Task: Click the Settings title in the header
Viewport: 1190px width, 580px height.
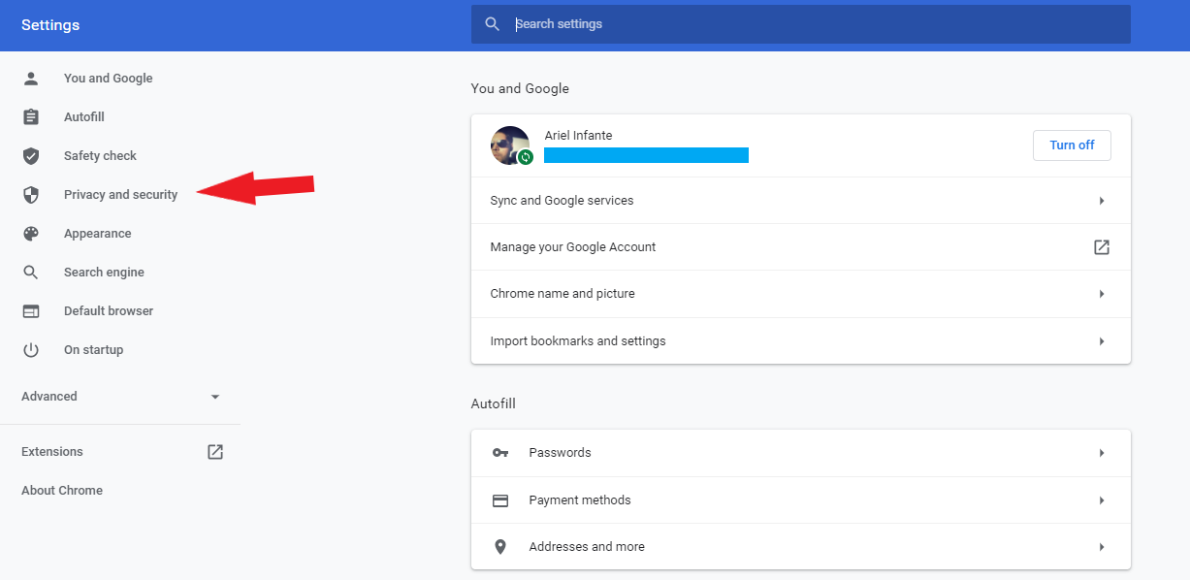Action: point(50,25)
